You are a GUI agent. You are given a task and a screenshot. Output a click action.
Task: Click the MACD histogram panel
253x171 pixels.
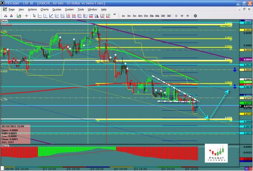click(105, 154)
